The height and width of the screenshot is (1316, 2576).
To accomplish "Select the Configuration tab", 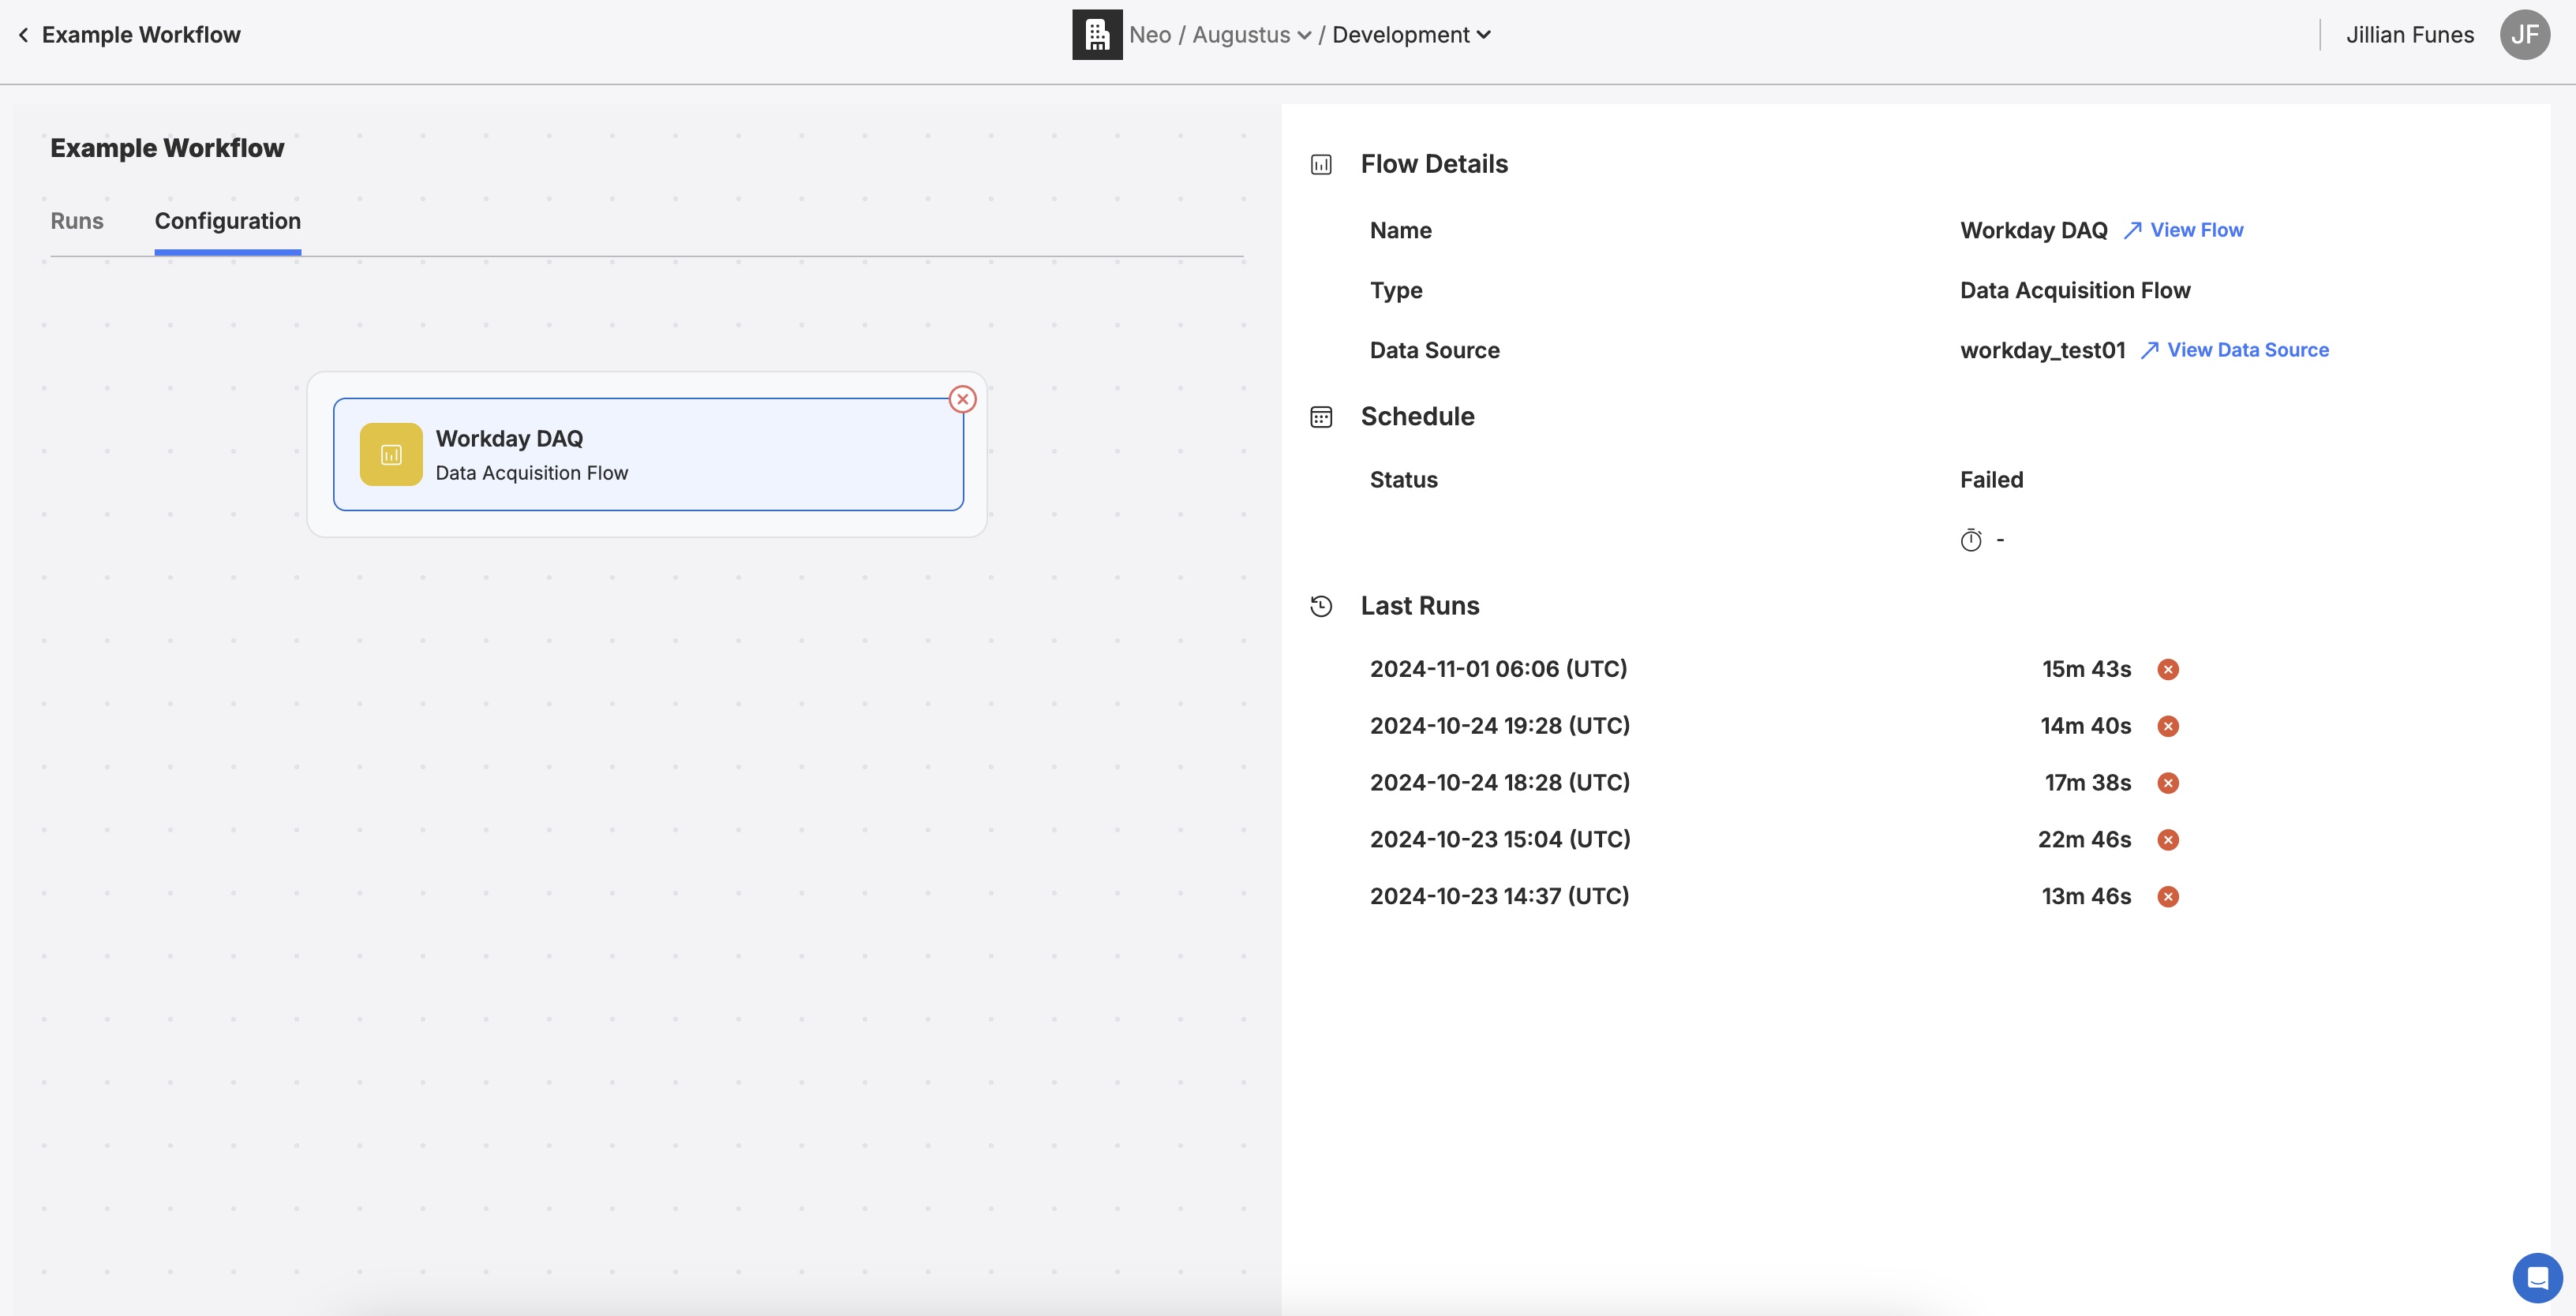I will point(228,221).
